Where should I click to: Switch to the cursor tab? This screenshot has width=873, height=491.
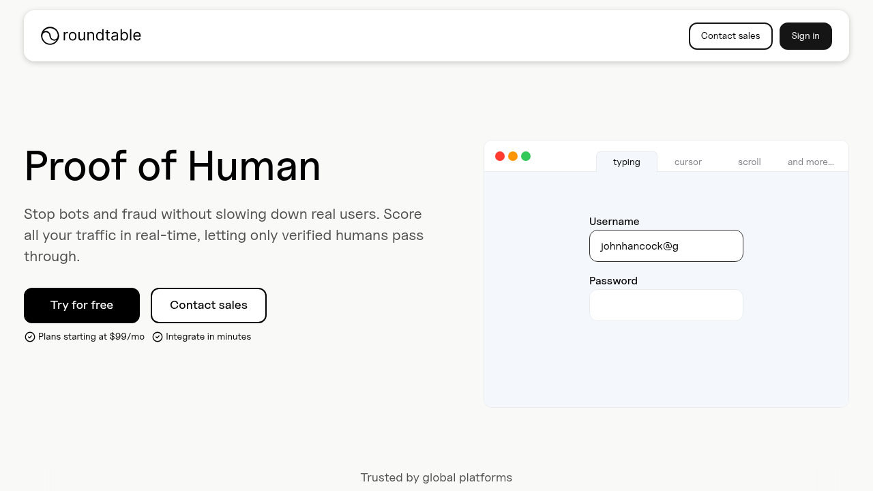[687, 162]
